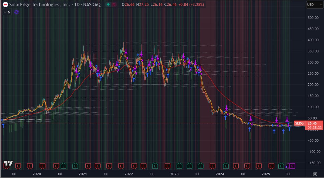Click the 2022 label on time axis
The image size is (324, 178).
click(x=128, y=174)
